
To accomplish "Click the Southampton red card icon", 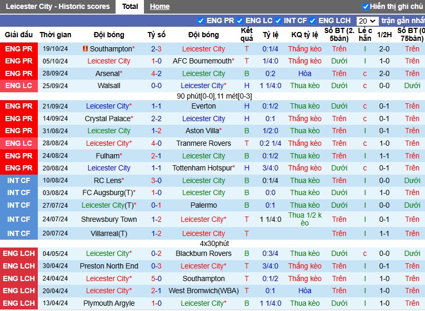I will point(85,49).
